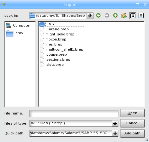This screenshot has height=142, width=149.
Task: Click the sidebar splitter handle
Action: pyautogui.click(x=37, y=64)
